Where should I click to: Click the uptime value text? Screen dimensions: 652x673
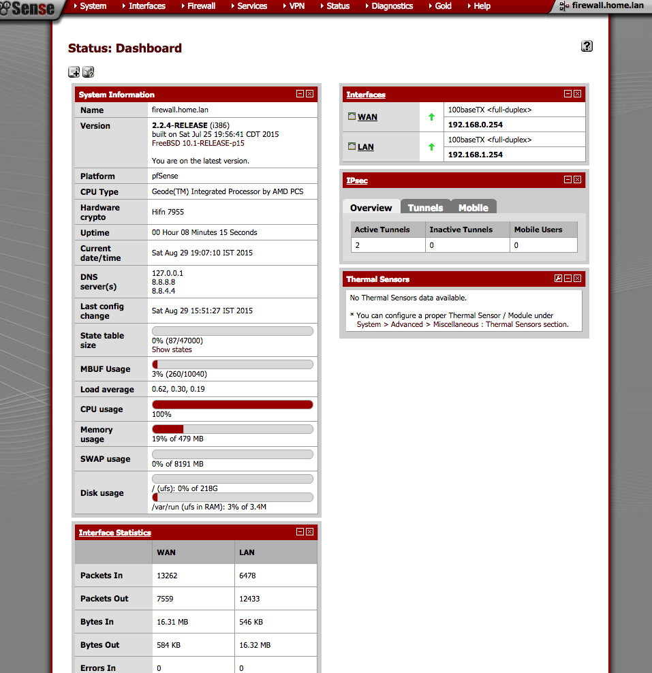(204, 232)
